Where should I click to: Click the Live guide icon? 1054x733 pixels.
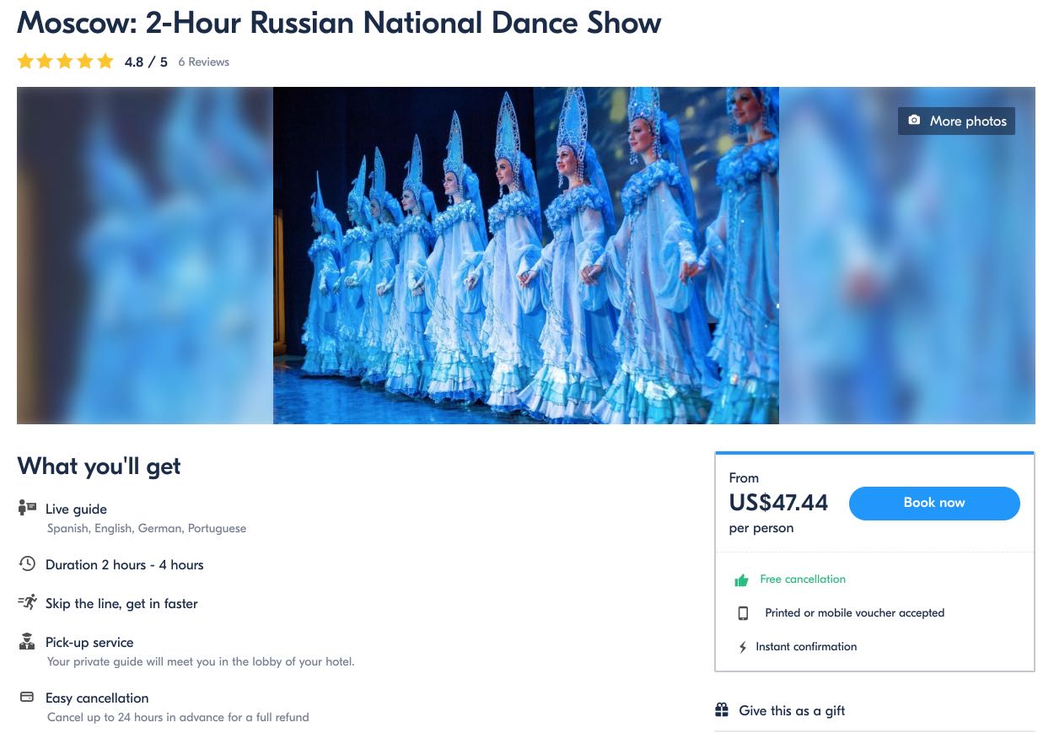pyautogui.click(x=27, y=508)
